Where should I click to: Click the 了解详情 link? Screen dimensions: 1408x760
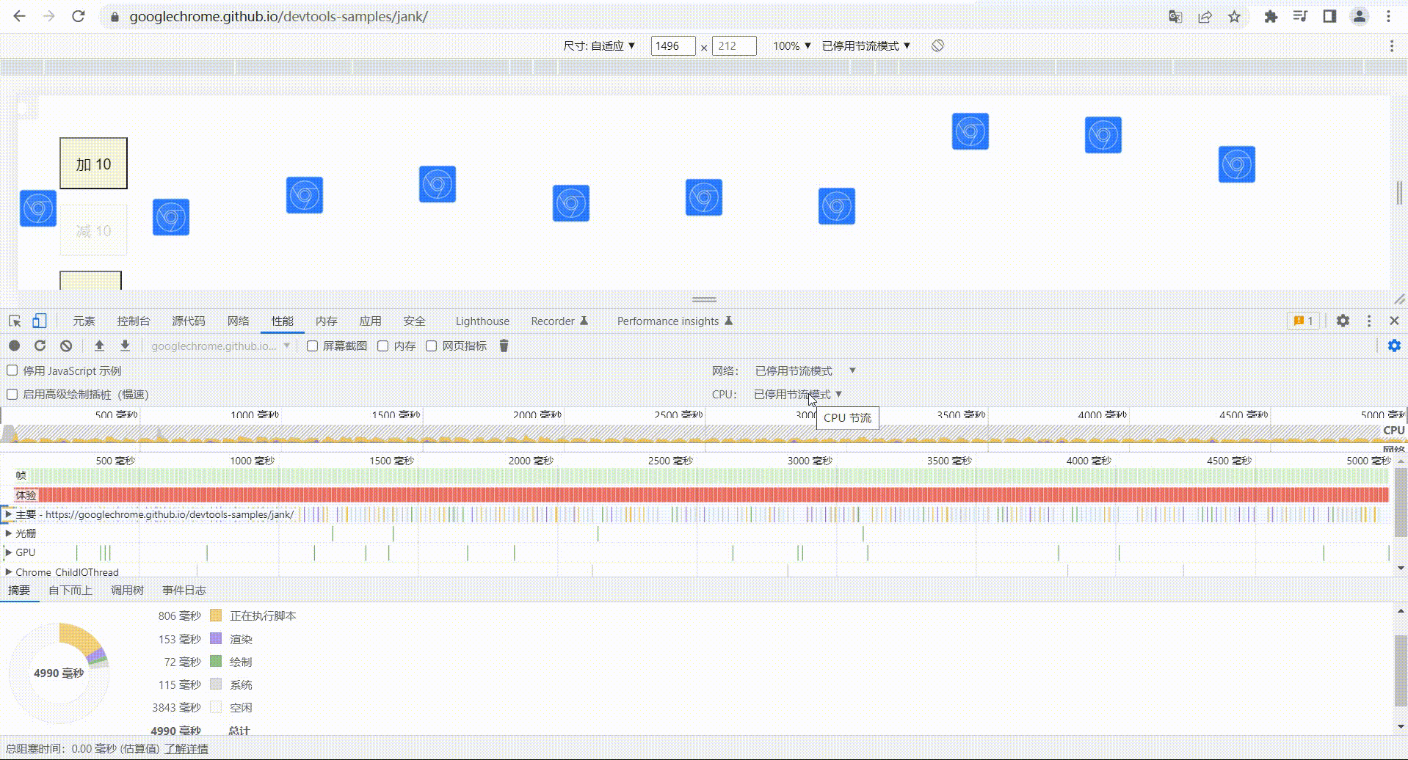pos(186,748)
